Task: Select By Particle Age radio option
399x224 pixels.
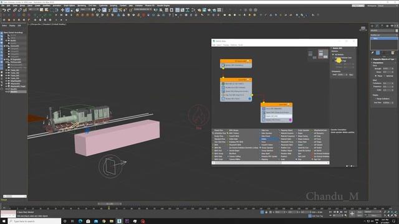Action: pyautogui.click(x=333, y=61)
